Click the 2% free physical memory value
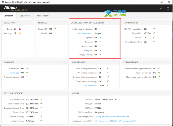173x126 pixels. tap(29, 117)
